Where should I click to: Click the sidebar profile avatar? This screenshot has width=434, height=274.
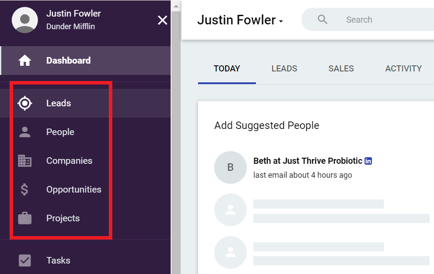(25, 20)
